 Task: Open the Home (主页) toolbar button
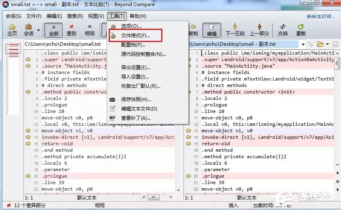coord(12,30)
